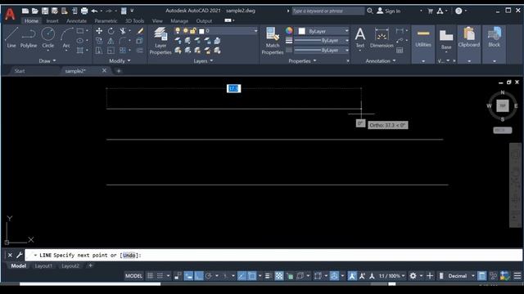Add a new drawing tab with plus
This screenshot has height=294, width=524.
pos(118,71)
